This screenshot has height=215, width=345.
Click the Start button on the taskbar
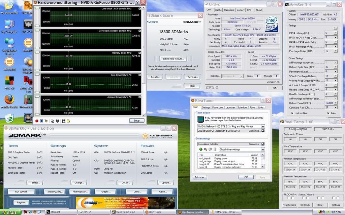tap(10, 212)
